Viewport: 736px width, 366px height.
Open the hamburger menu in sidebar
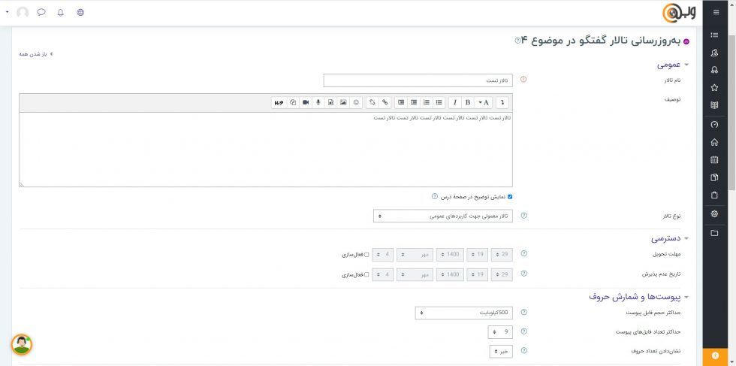click(716, 13)
